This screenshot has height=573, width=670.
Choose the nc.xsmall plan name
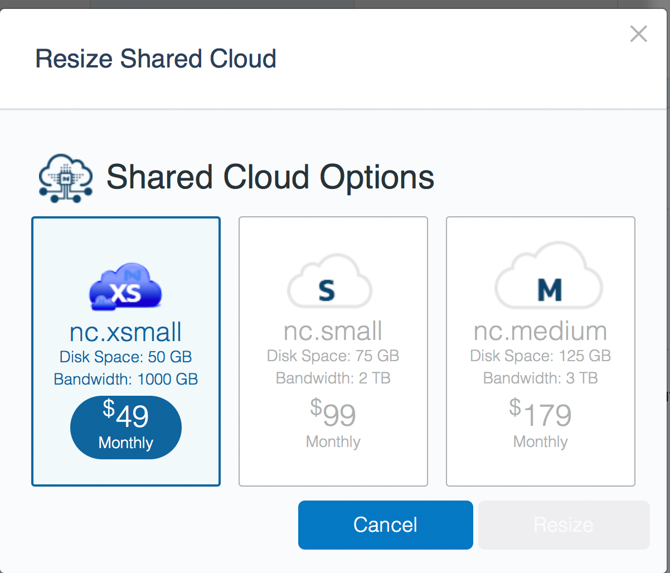125,332
